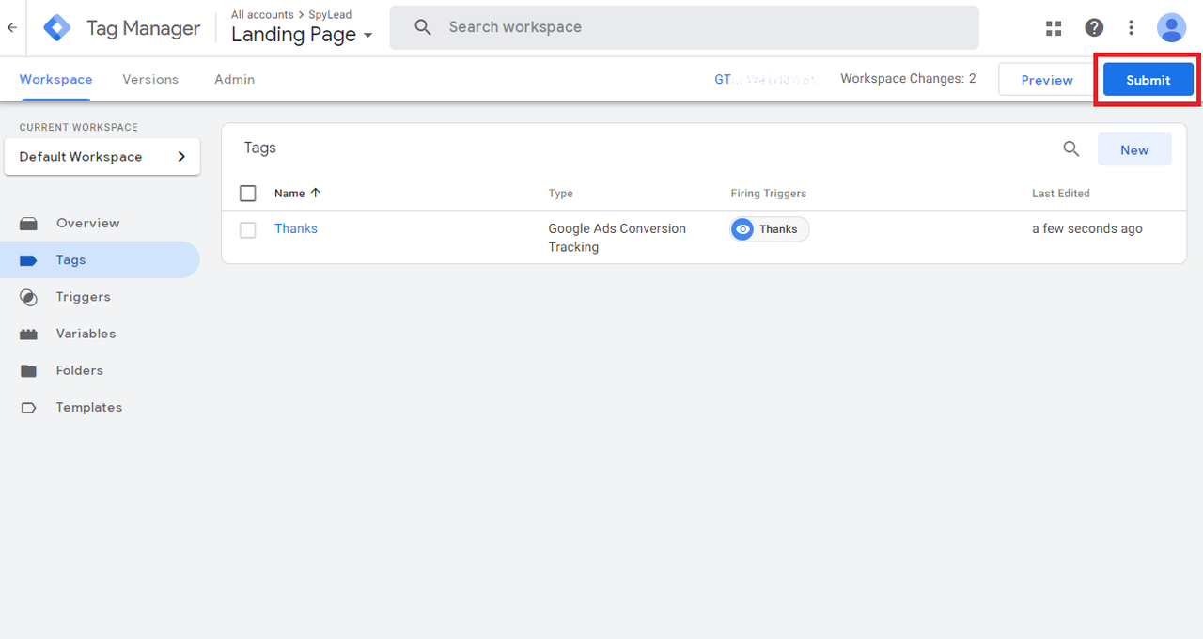The image size is (1203, 639).
Task: Expand the Default Workspace selector
Action: point(102,157)
